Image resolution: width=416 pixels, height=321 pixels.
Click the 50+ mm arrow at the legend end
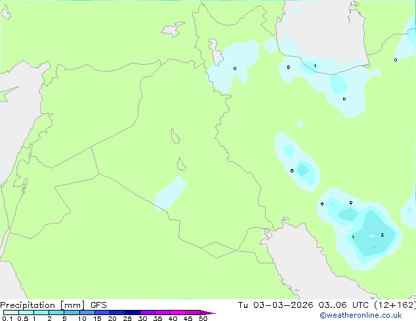[208, 312]
